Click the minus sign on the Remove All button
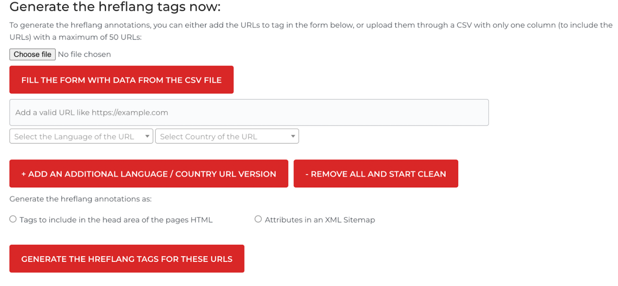This screenshot has height=286, width=618. coord(307,174)
